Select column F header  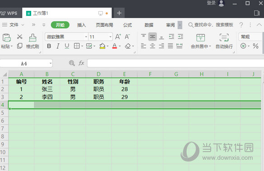click(150, 74)
